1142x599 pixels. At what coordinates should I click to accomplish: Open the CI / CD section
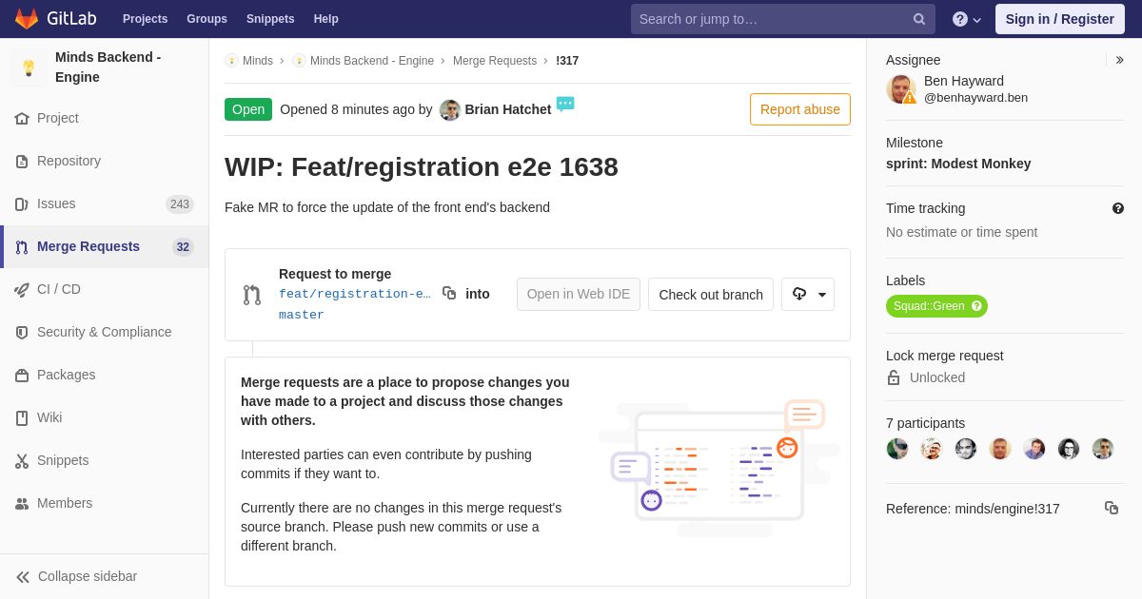(59, 289)
